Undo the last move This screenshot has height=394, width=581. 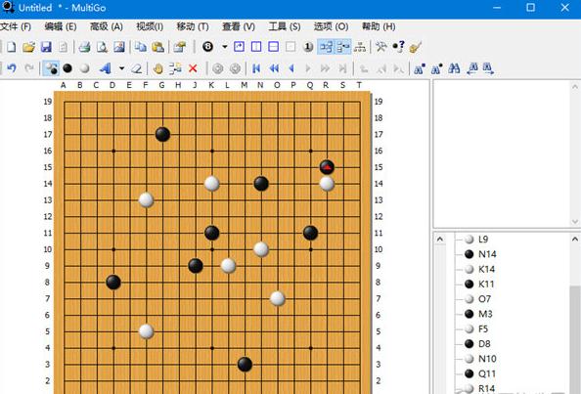point(12,68)
